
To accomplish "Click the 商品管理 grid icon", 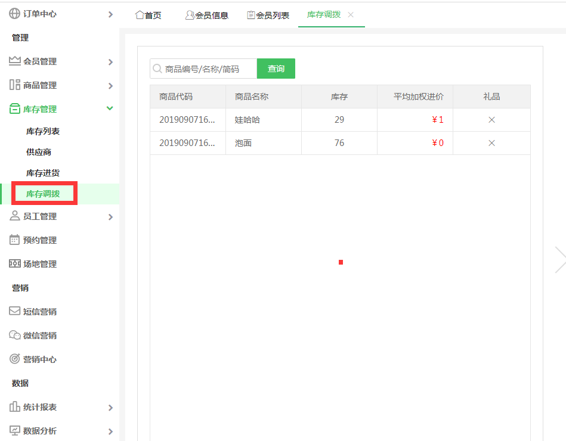I will click(14, 85).
